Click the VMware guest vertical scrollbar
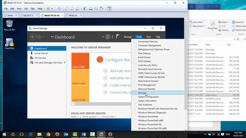 186,66
